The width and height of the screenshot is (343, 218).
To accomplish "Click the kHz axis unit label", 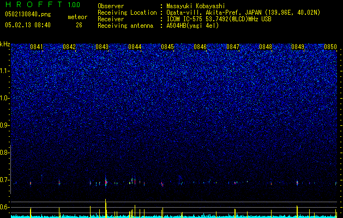I will 5,44.
